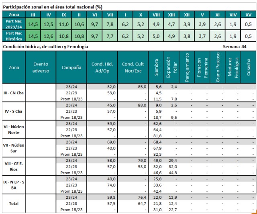The height and width of the screenshot is (214, 257).
Task: Click the zone VIII column header in top table
Action: point(156,14)
